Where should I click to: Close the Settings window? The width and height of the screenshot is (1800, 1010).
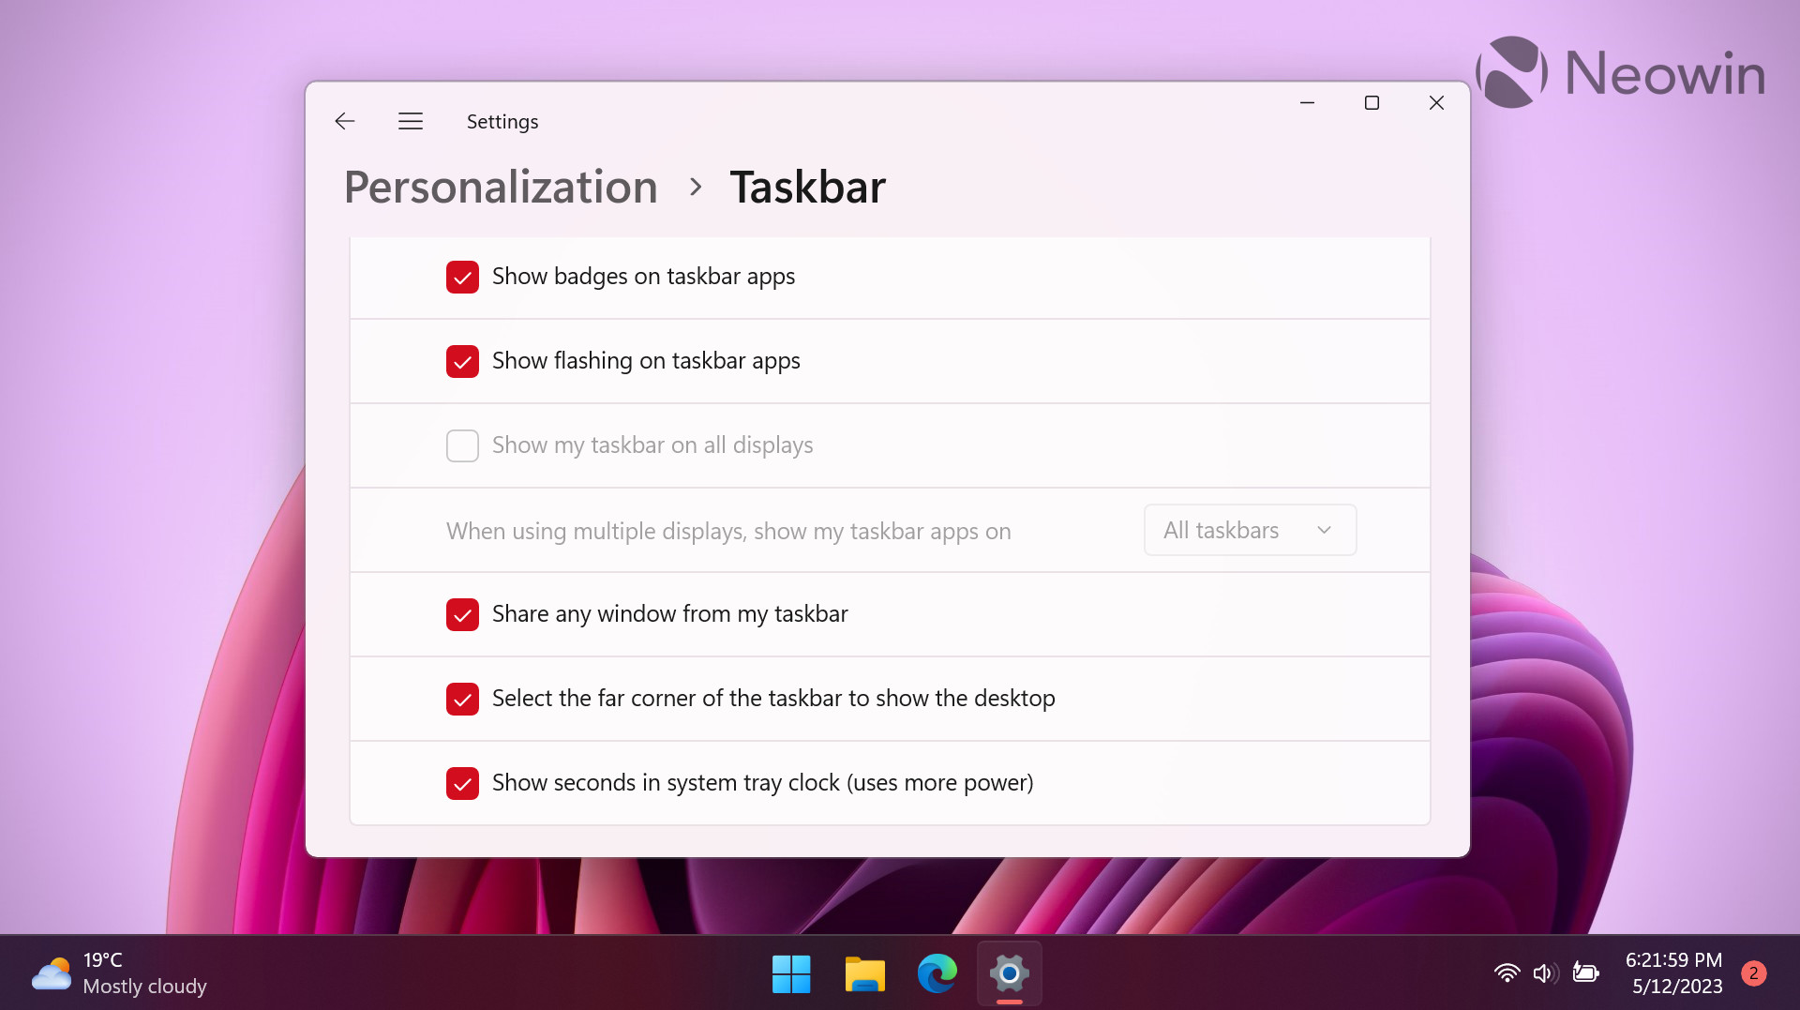pyautogui.click(x=1436, y=102)
